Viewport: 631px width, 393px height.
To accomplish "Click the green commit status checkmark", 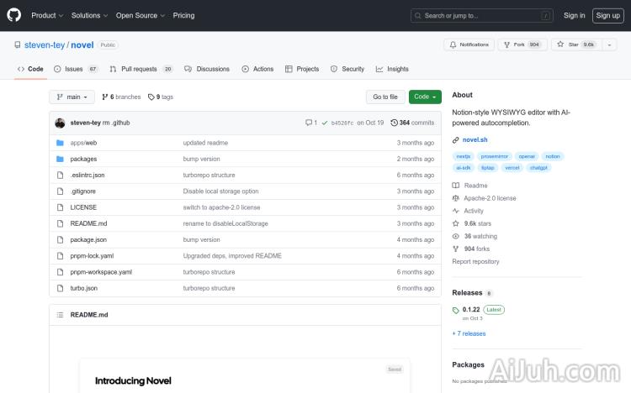I will point(324,123).
